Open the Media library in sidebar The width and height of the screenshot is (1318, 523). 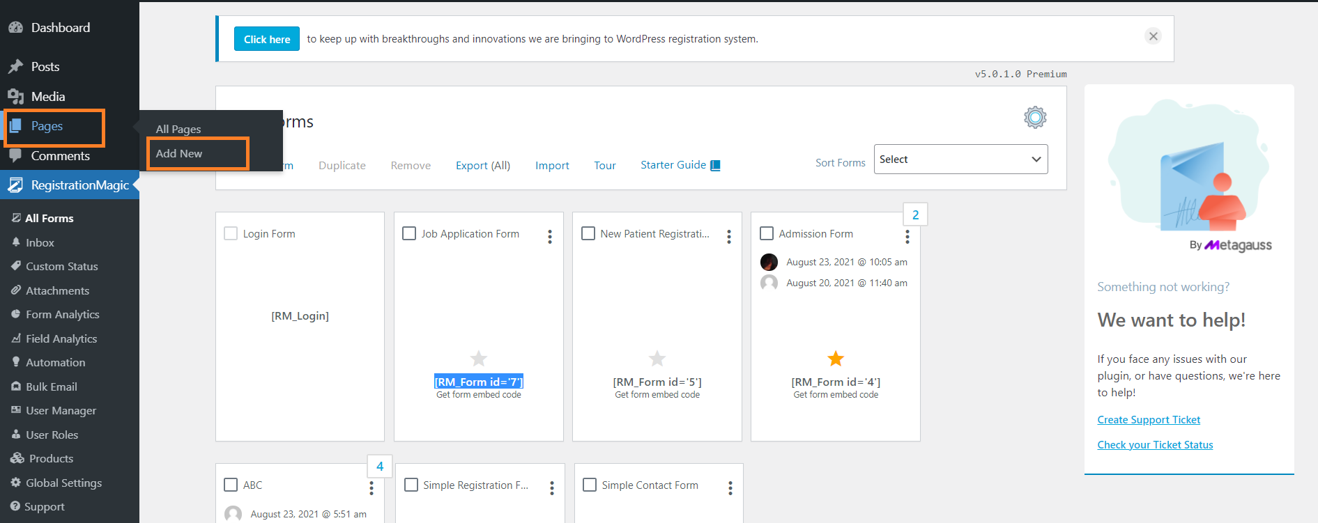point(47,97)
